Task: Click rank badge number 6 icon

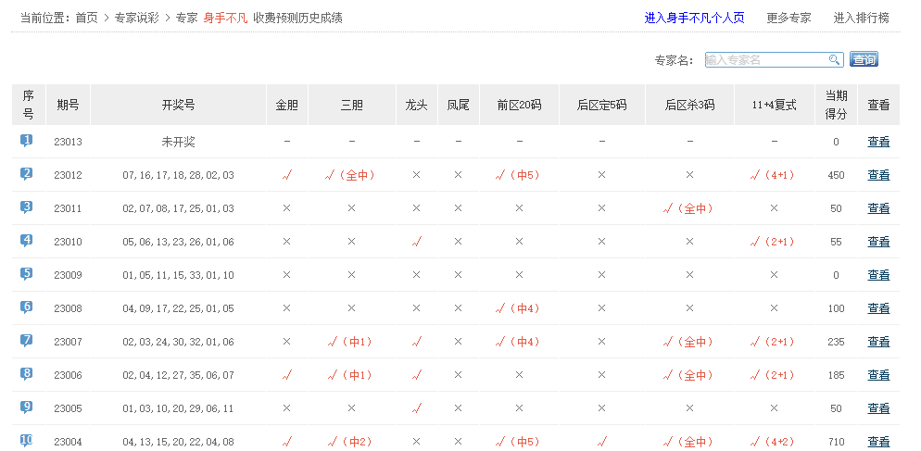Action: point(27,307)
